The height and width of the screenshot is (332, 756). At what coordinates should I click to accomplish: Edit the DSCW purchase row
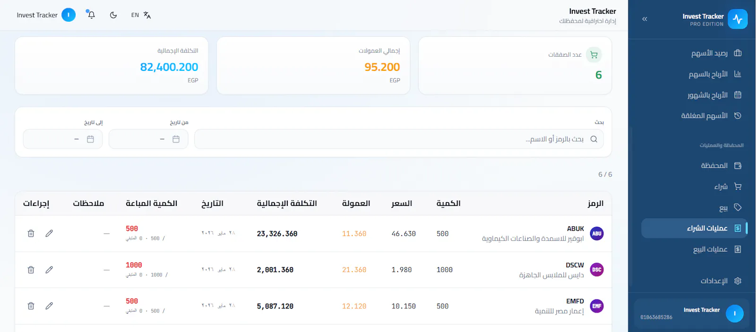click(x=49, y=270)
